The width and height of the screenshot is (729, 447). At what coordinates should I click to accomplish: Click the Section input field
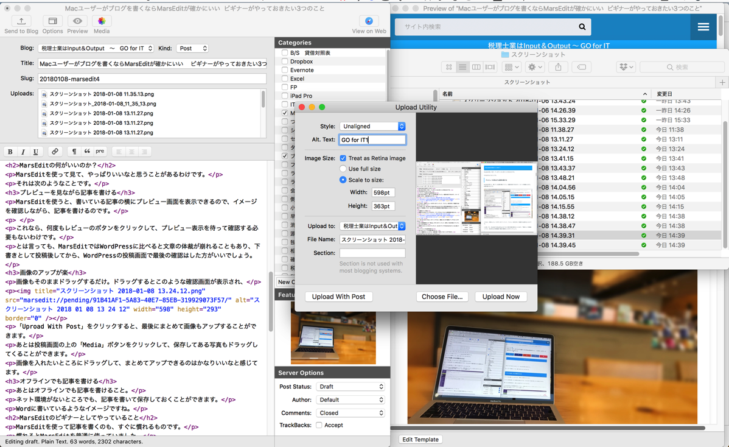[x=372, y=253]
